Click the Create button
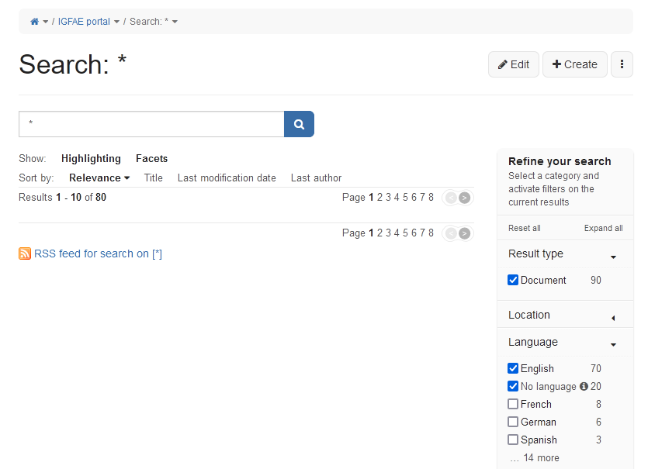The height and width of the screenshot is (469, 648). (574, 64)
